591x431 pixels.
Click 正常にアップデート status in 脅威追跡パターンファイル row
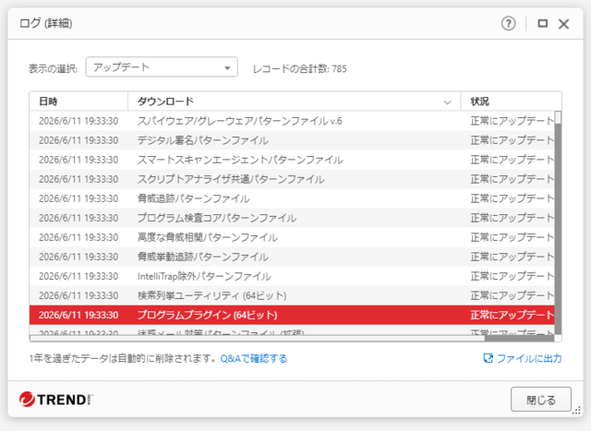[x=513, y=198]
